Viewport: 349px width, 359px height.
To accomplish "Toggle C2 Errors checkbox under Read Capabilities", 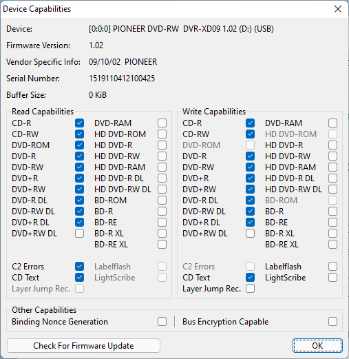I will tap(79, 267).
